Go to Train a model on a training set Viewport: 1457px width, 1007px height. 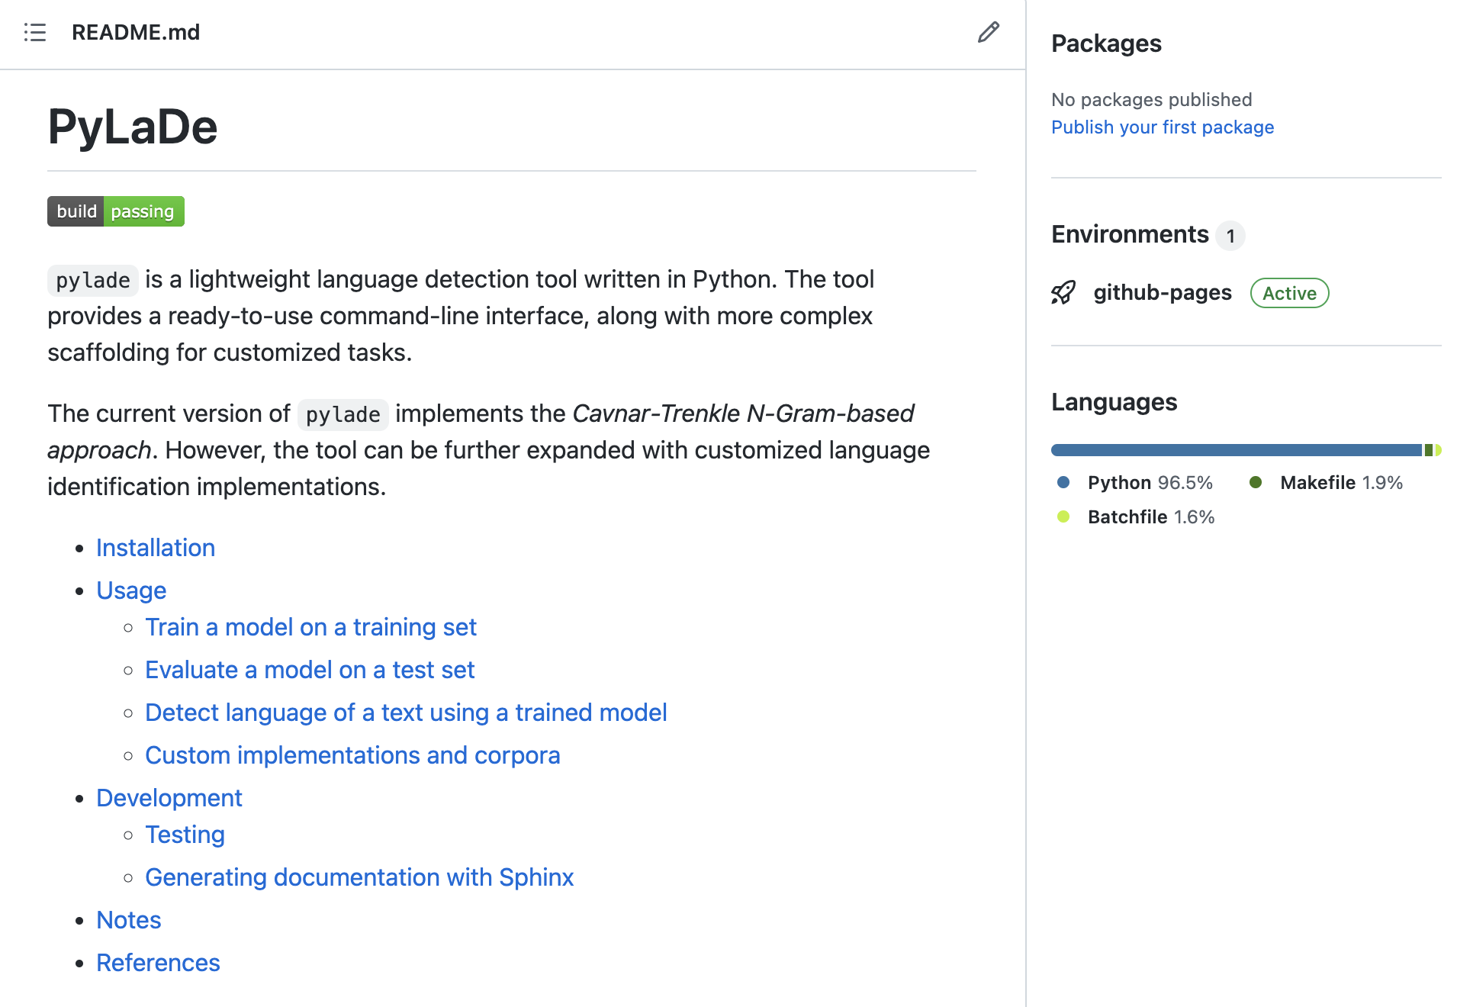click(310, 627)
